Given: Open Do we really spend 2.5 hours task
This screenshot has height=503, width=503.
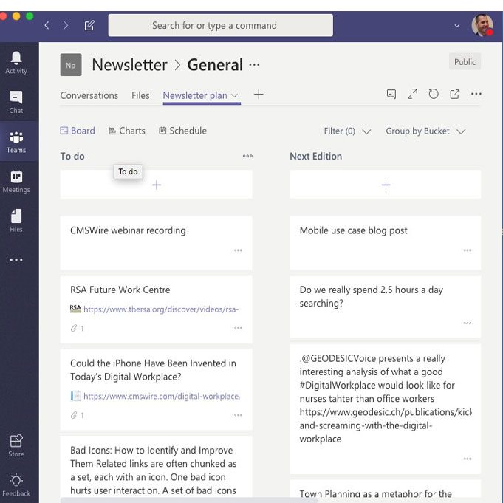Looking at the screenshot, I should (x=386, y=307).
